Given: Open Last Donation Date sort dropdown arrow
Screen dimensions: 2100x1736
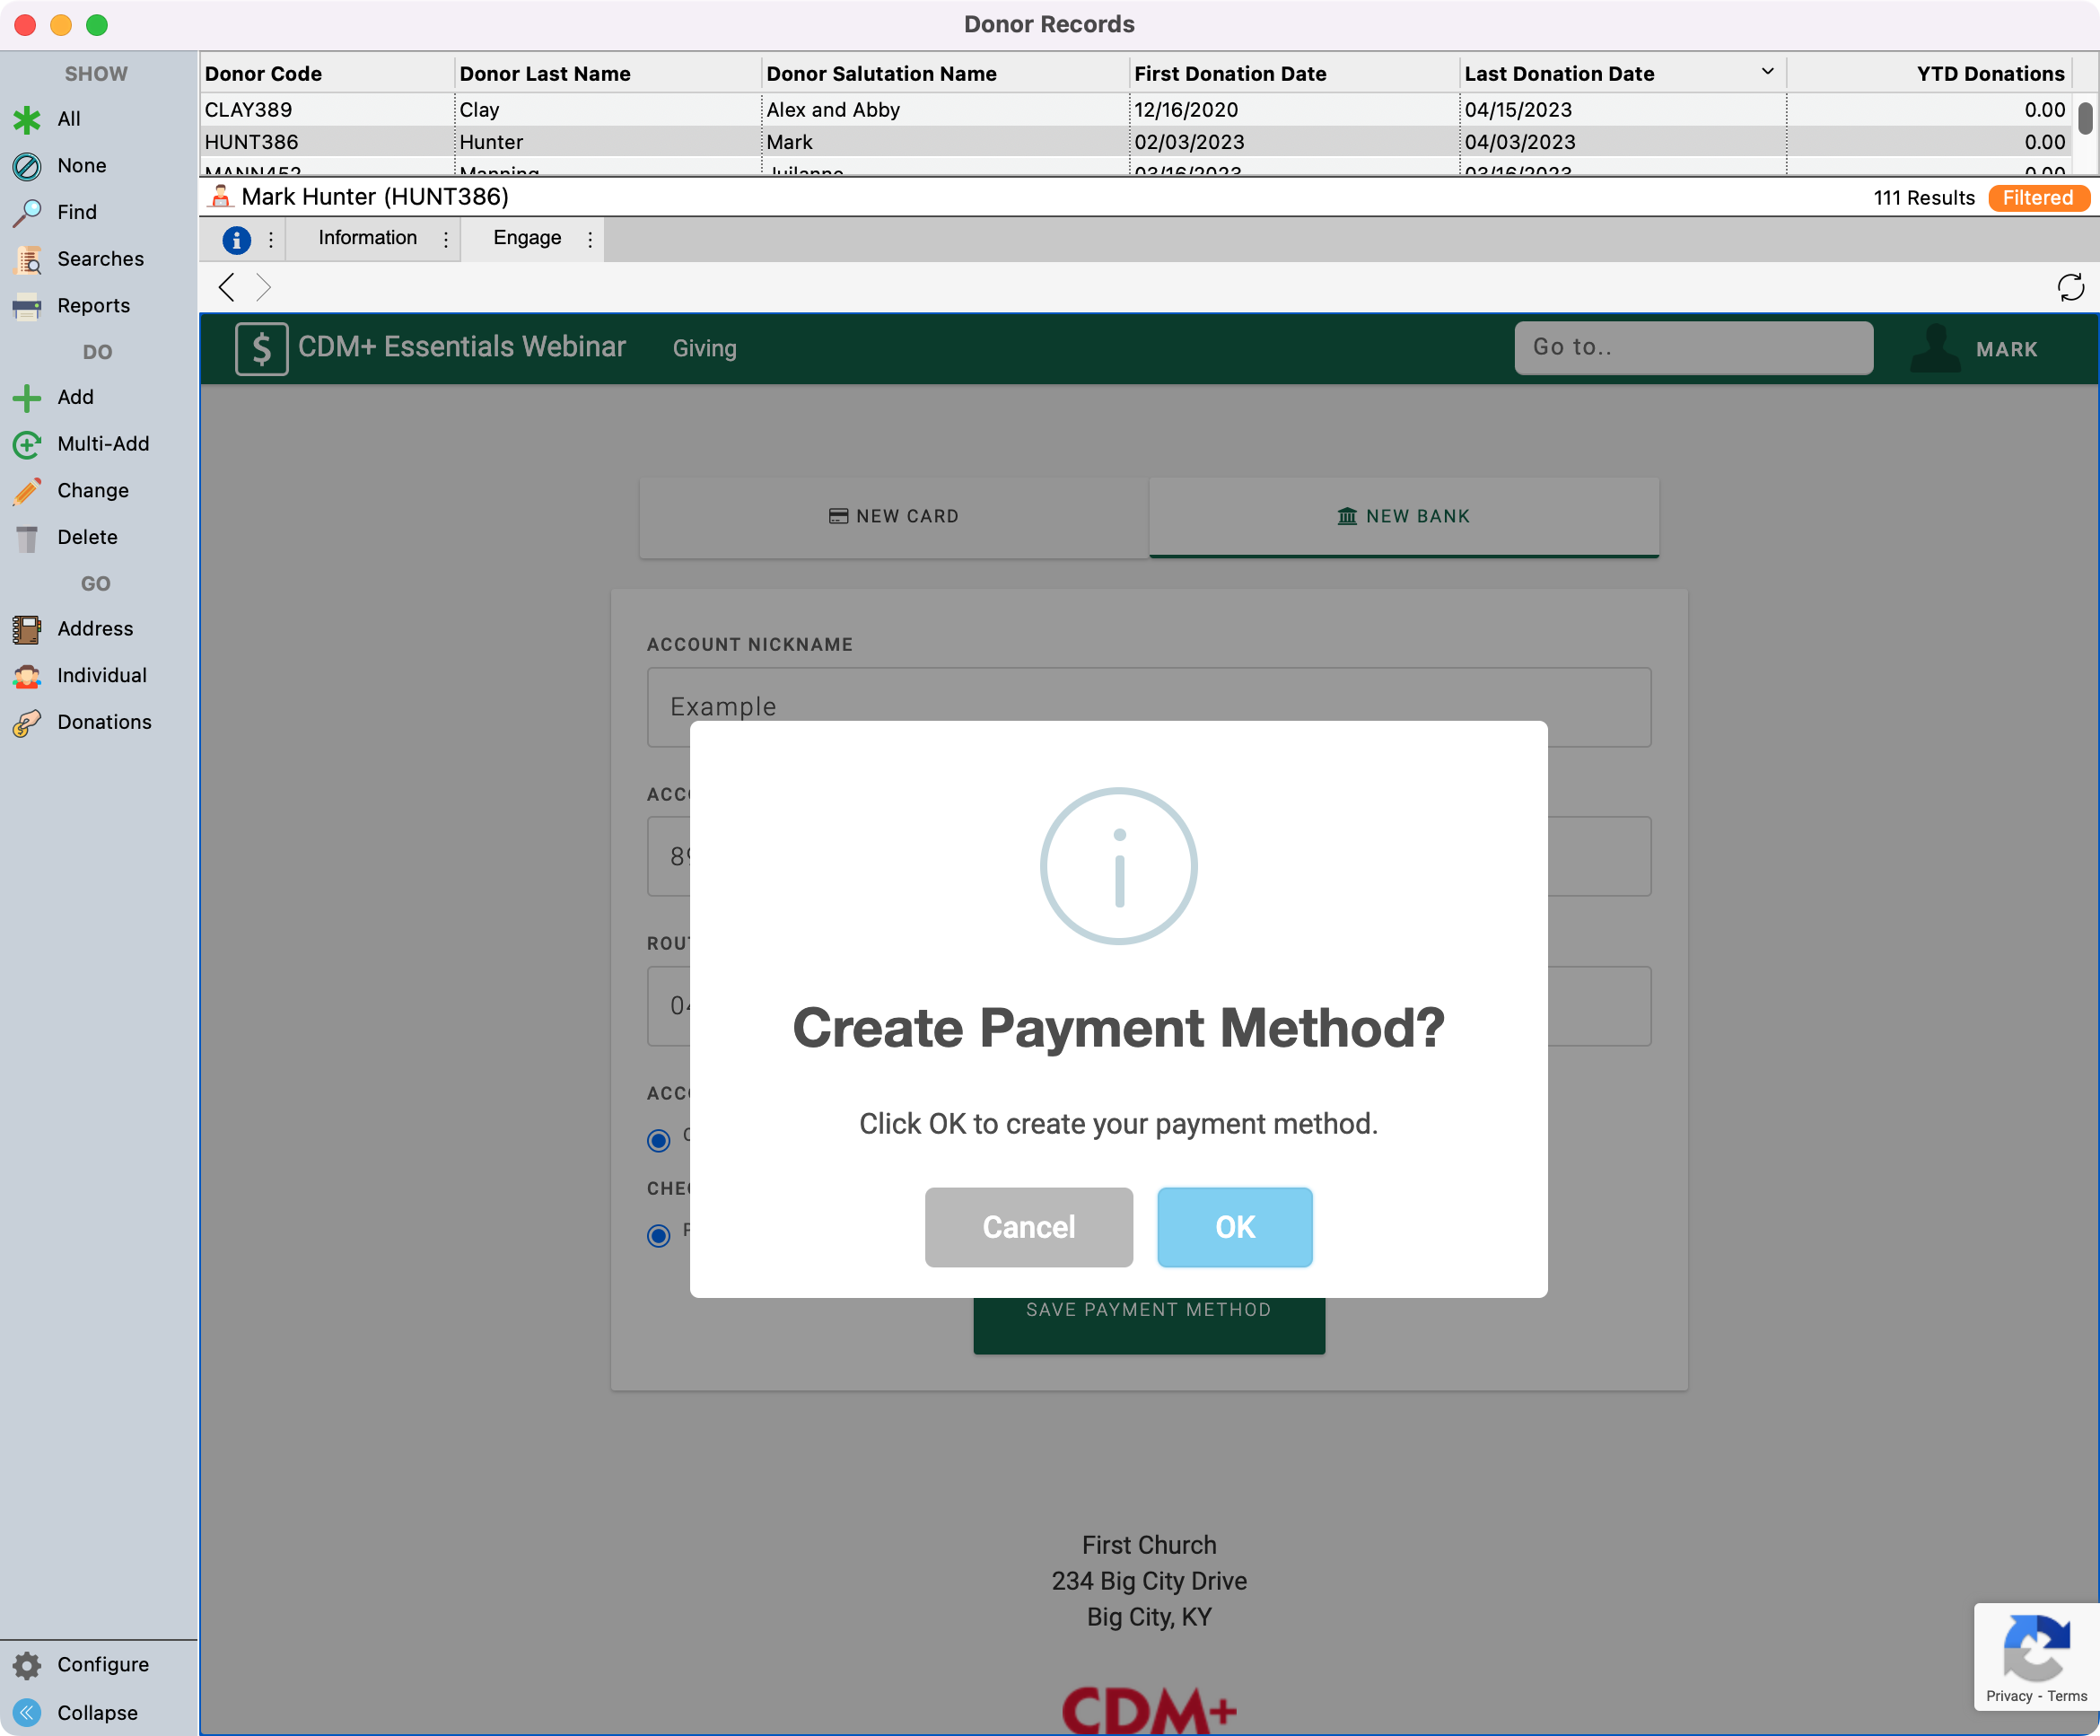Looking at the screenshot, I should (1767, 72).
